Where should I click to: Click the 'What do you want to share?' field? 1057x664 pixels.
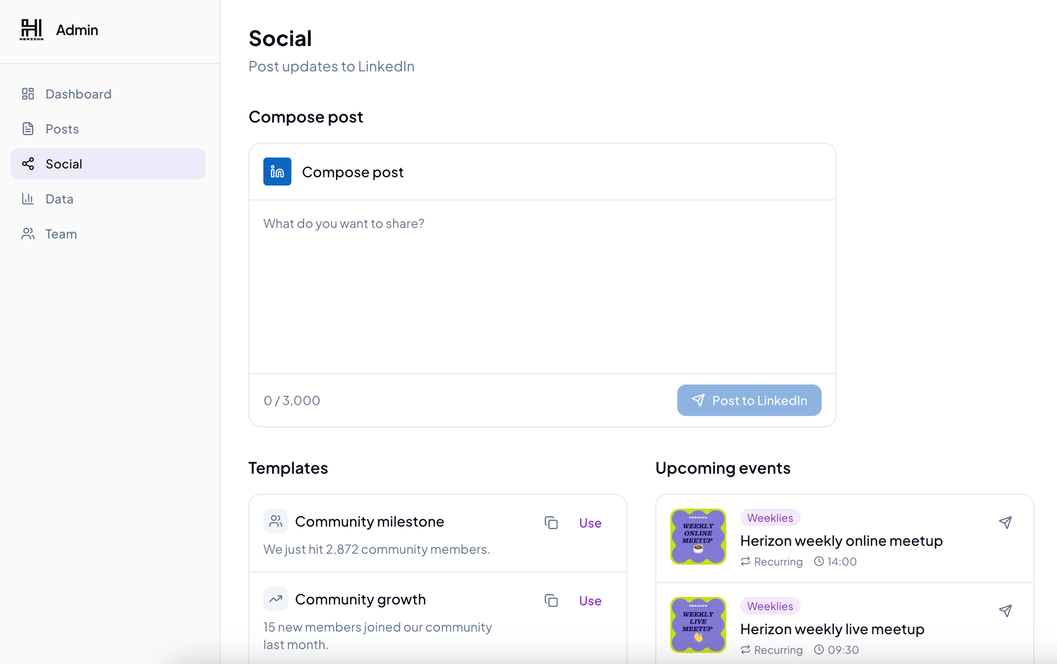click(x=542, y=285)
